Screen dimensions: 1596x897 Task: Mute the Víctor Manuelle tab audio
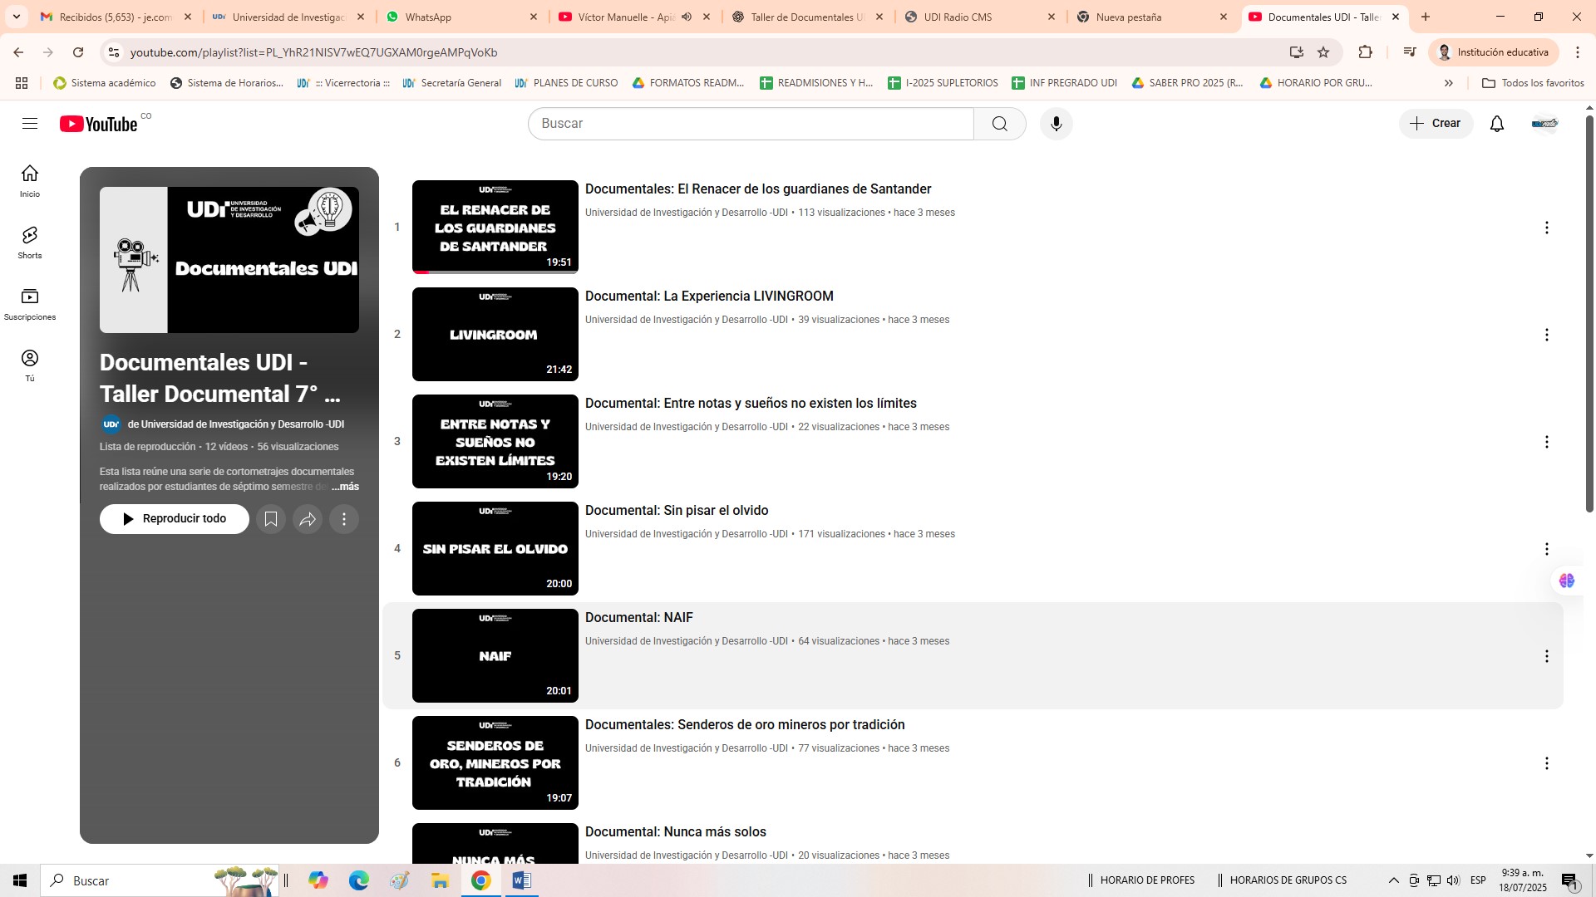click(x=687, y=17)
